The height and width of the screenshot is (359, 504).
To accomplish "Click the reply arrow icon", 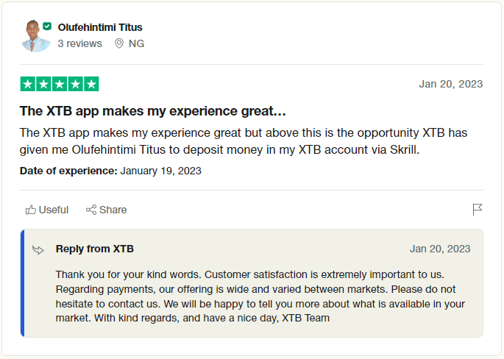I will 38,249.
